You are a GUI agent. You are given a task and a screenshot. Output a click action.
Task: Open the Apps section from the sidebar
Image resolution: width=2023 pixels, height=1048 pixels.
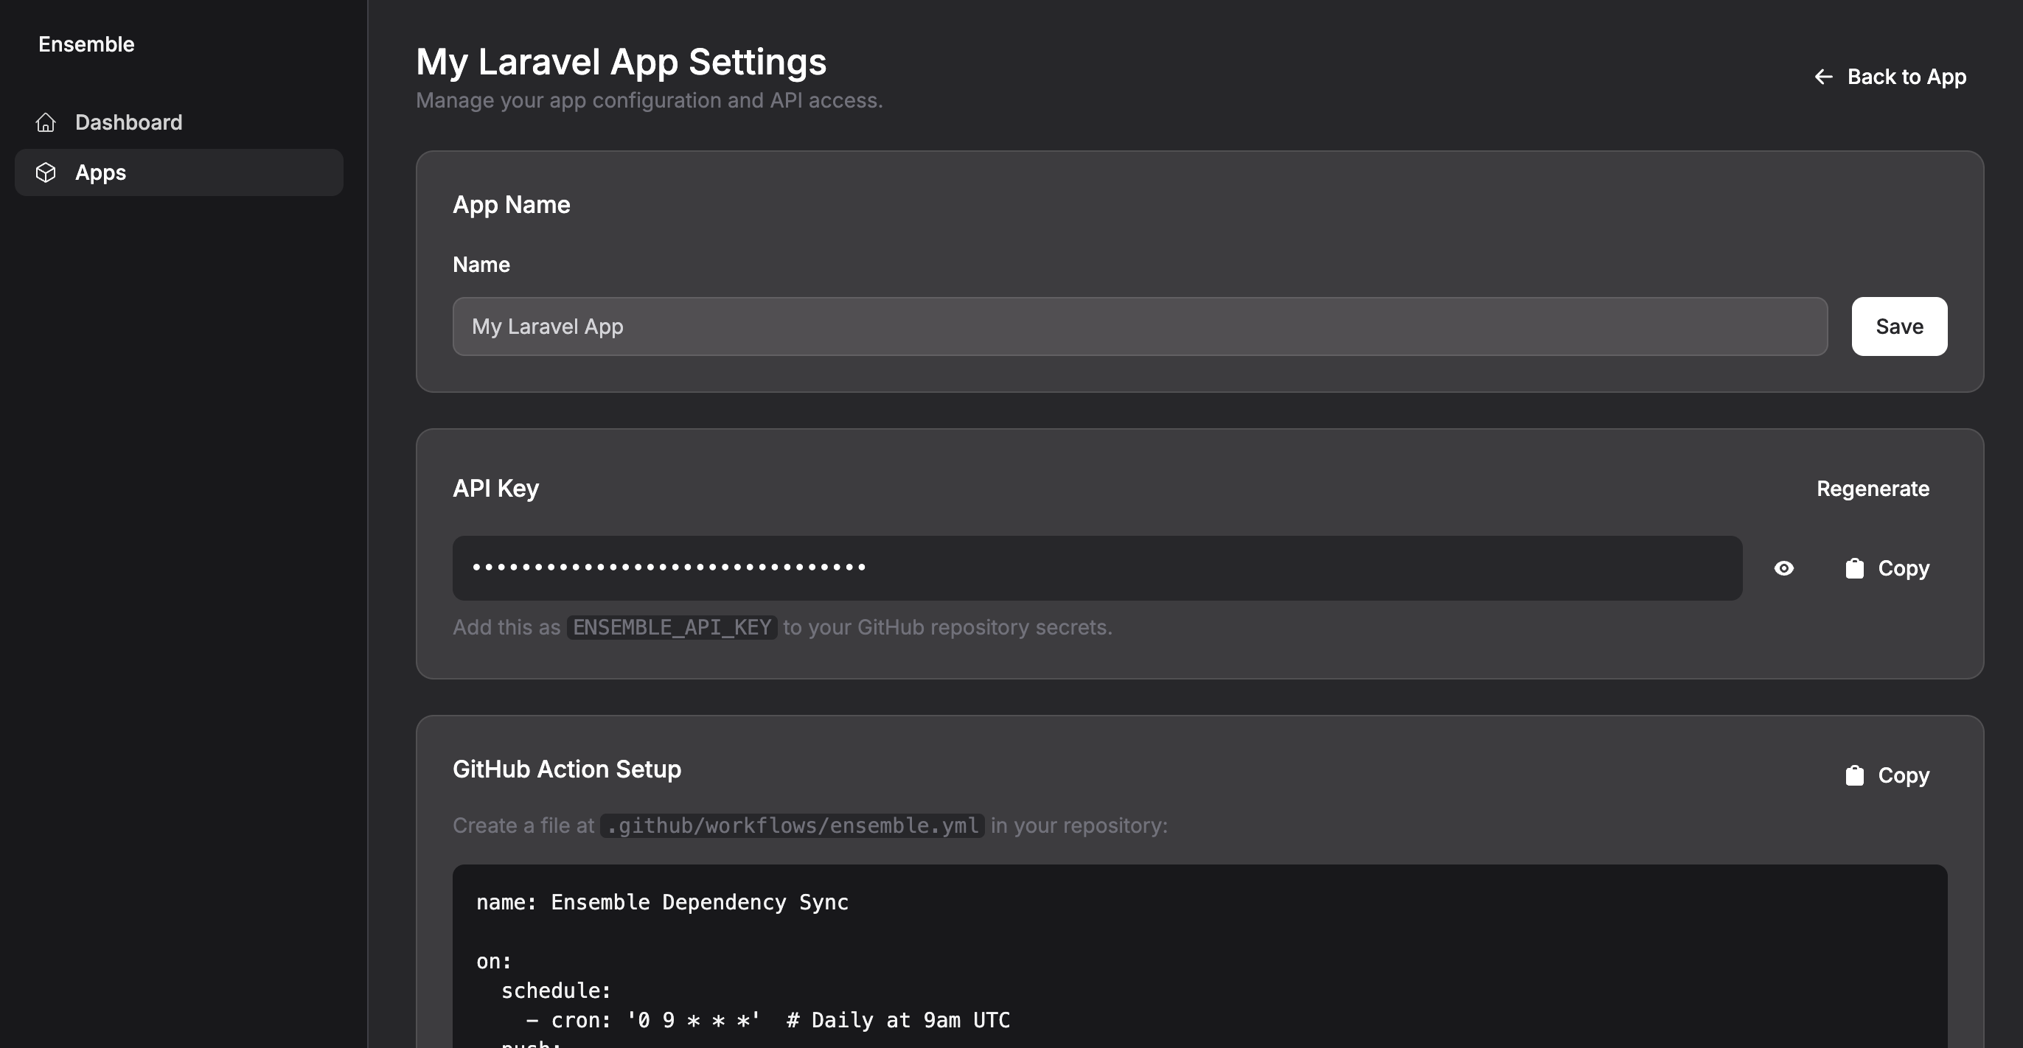tap(100, 172)
